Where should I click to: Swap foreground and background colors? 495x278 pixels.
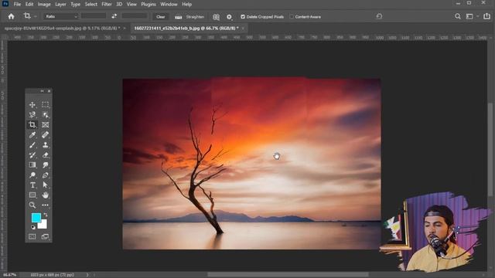(x=46, y=215)
